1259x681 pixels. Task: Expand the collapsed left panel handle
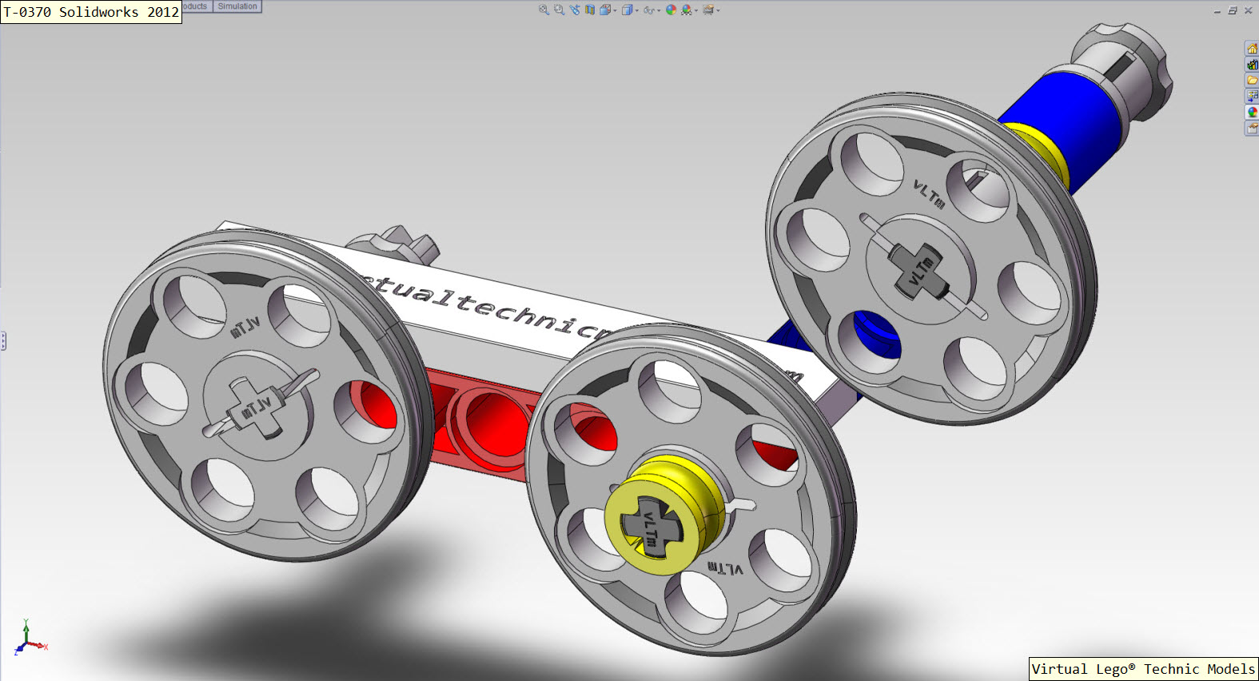(3, 341)
